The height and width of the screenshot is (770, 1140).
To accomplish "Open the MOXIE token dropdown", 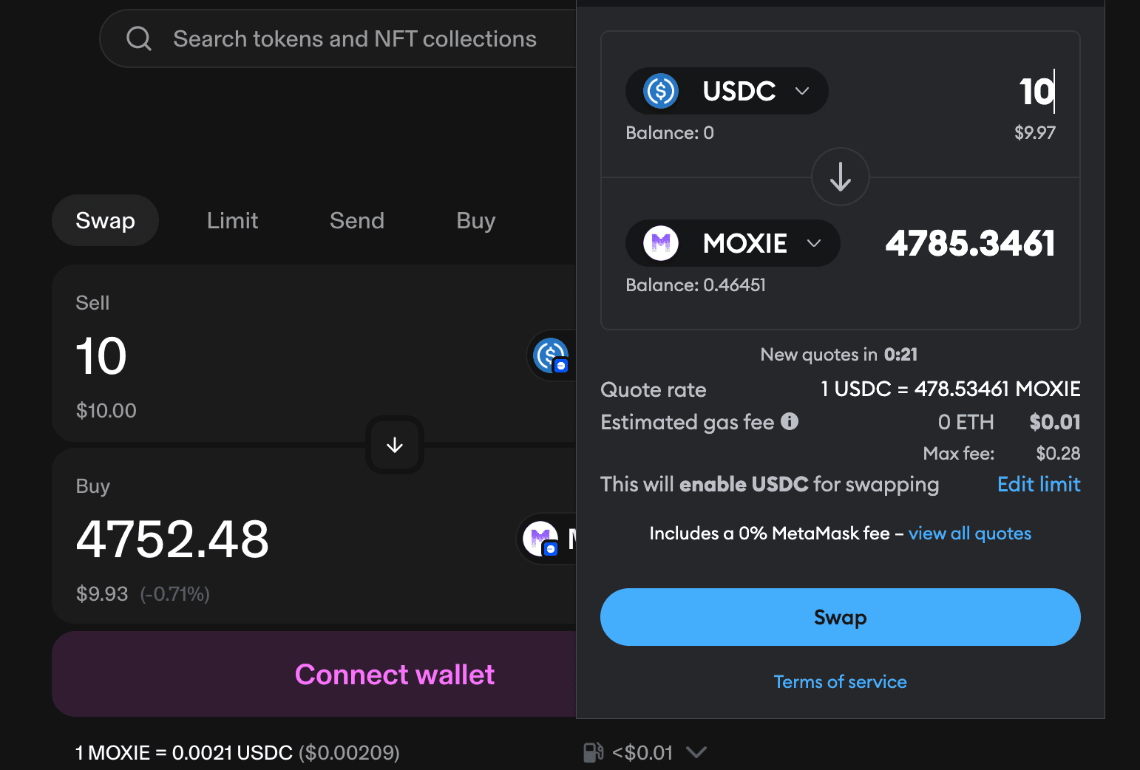I will (x=814, y=243).
